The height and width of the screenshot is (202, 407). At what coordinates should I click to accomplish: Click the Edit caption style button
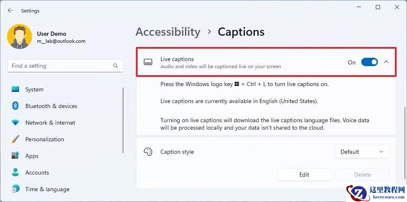click(304, 175)
